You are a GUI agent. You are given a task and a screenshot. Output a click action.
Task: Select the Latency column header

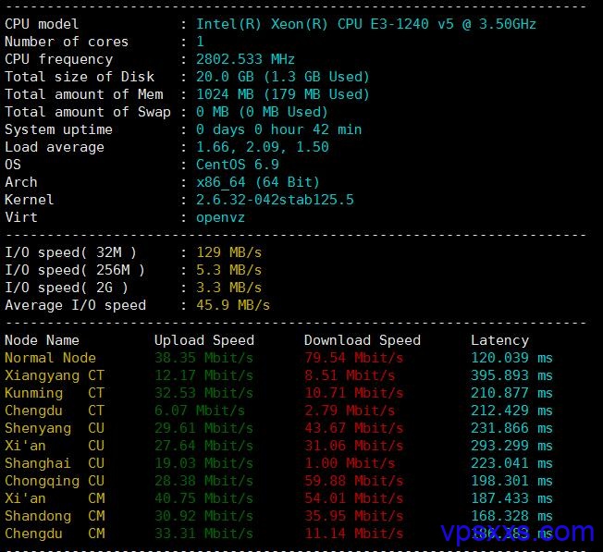500,340
